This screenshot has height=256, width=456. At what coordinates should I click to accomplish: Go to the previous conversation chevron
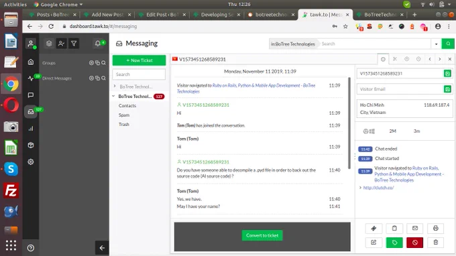pyautogui.click(x=430, y=59)
